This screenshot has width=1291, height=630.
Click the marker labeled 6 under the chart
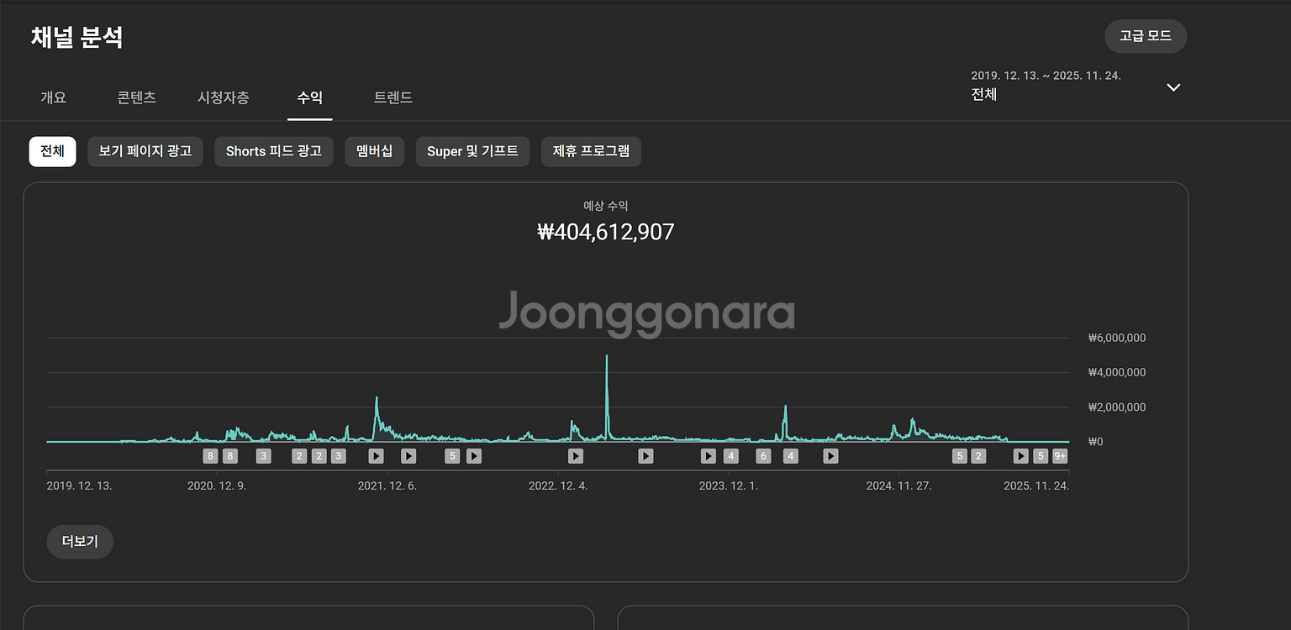763,456
